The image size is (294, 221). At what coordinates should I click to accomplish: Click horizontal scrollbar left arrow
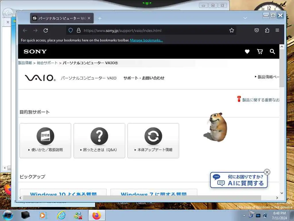[x=20, y=198]
